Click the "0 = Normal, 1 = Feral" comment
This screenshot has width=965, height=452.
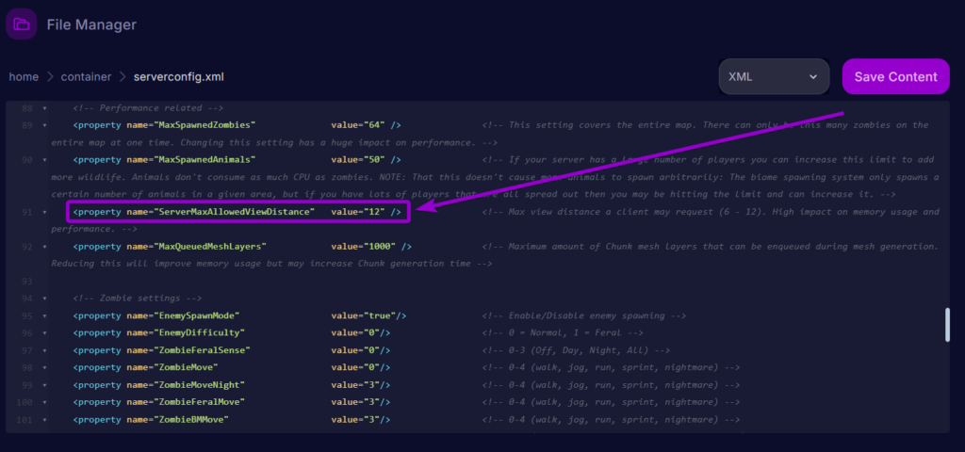pyautogui.click(x=563, y=332)
